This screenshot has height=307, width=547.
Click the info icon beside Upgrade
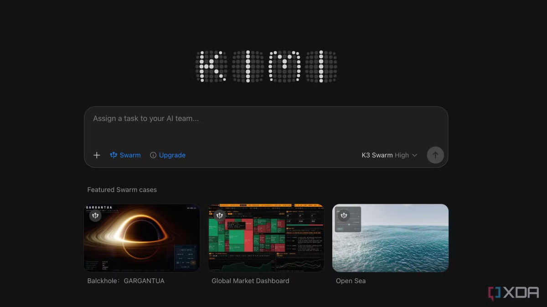click(x=153, y=155)
